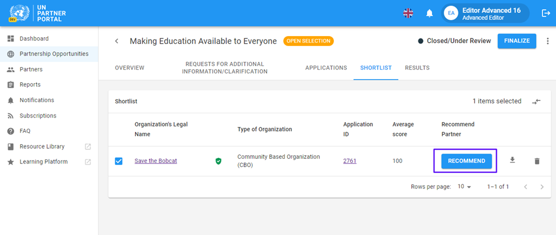Click the Subscriptions feed icon
This screenshot has width=556, height=235.
click(x=11, y=116)
